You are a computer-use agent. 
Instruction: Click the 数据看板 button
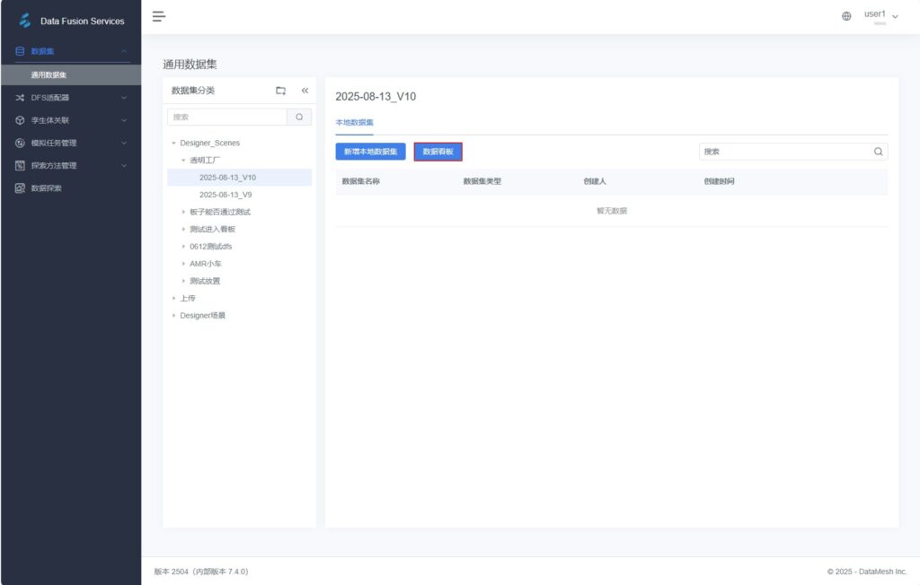pos(438,152)
